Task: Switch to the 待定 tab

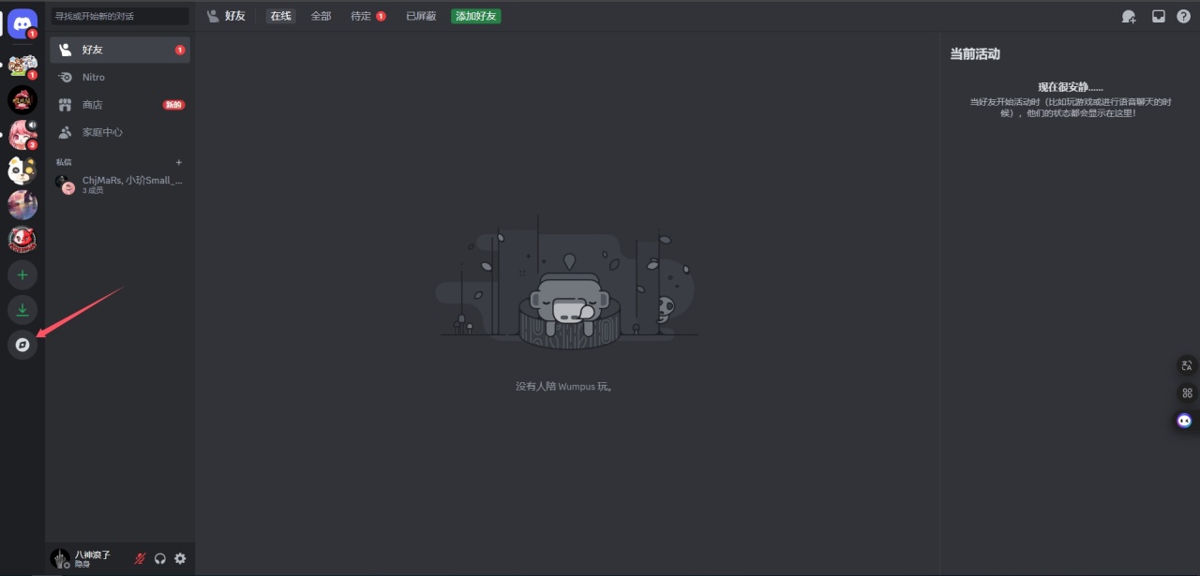Action: click(367, 16)
